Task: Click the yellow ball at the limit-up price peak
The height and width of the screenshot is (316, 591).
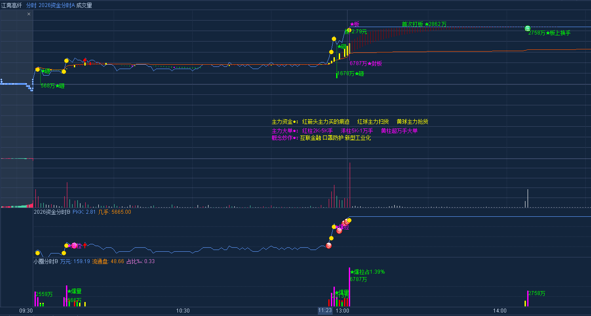Action: 349,30
